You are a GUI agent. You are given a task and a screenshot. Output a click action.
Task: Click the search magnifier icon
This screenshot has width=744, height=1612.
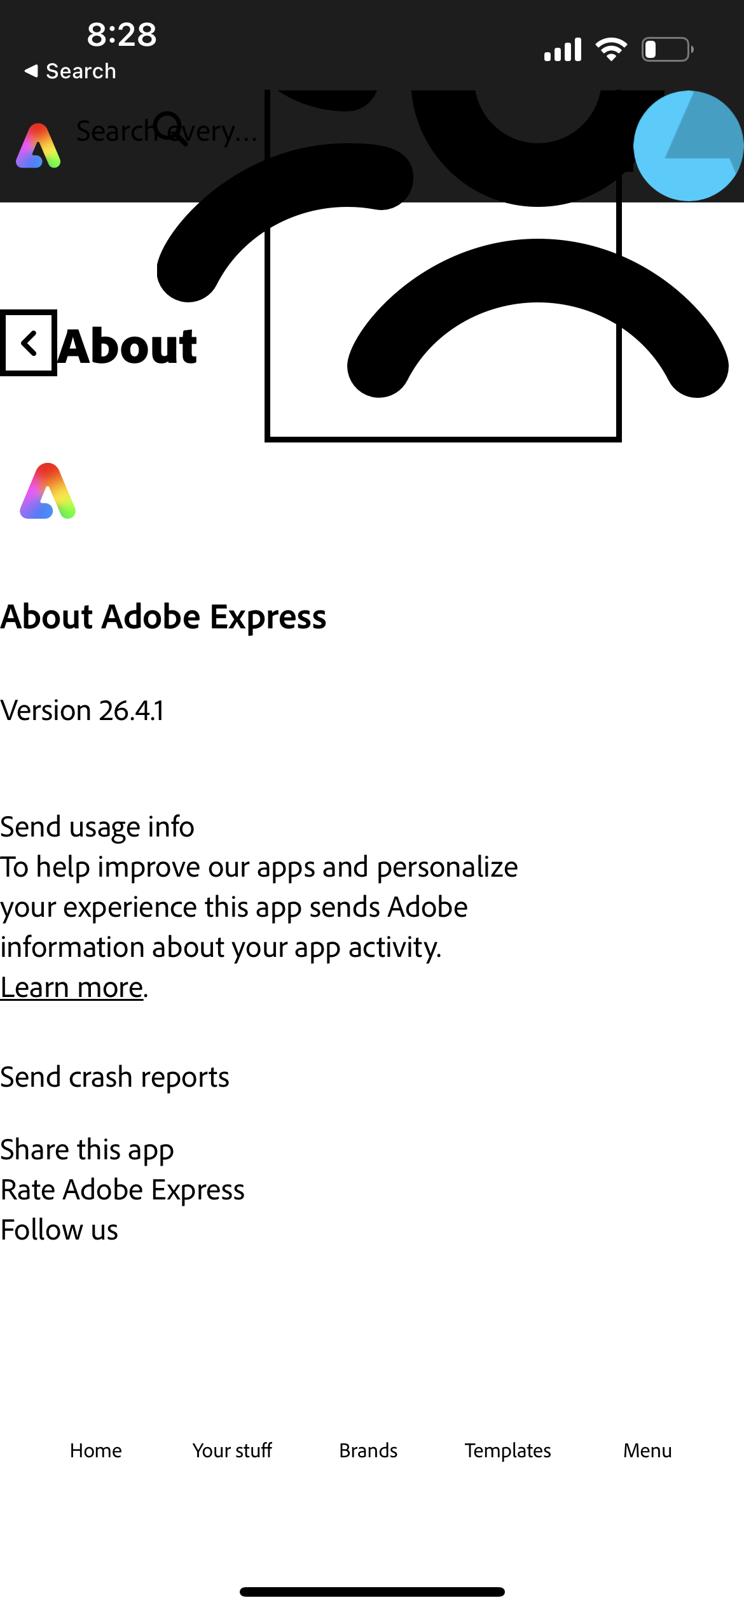coord(170,129)
